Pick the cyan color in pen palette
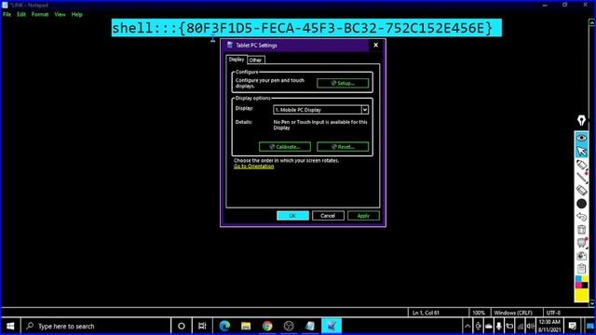Image resolution: width=596 pixels, height=335 pixels. click(x=578, y=279)
